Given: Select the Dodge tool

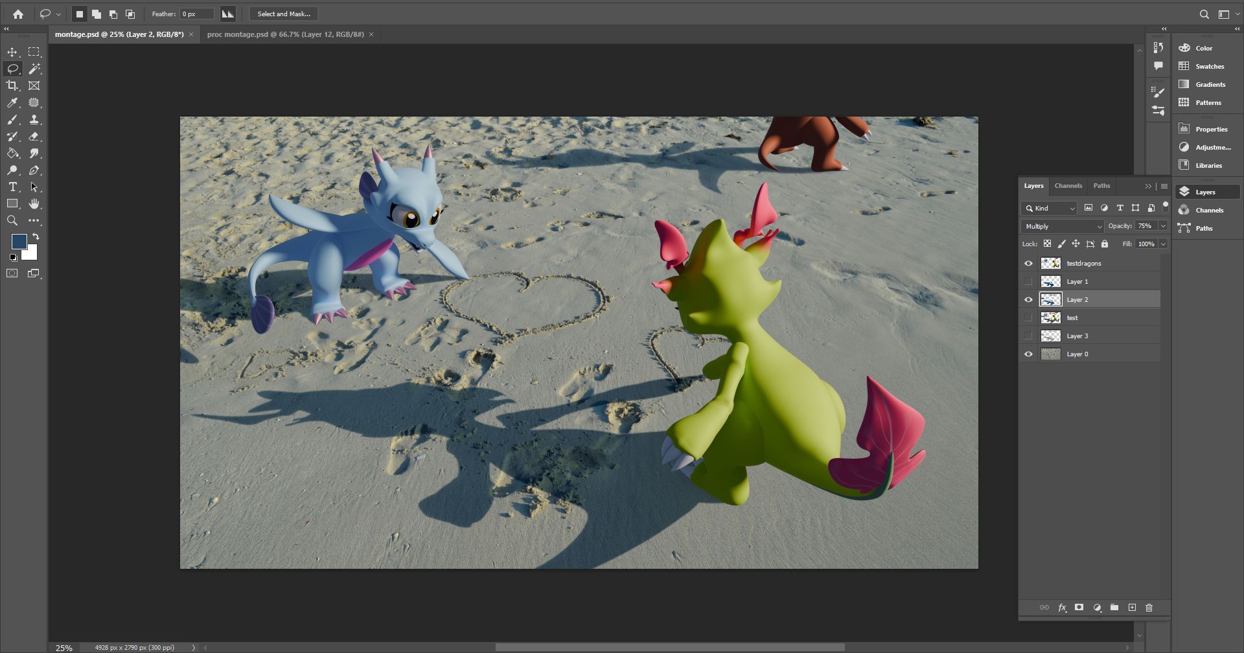Looking at the screenshot, I should click(12, 170).
